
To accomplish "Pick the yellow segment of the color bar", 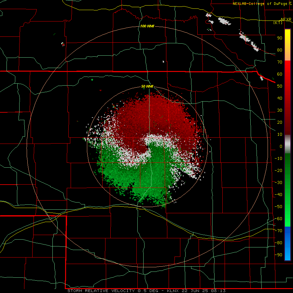I will 287,37.
